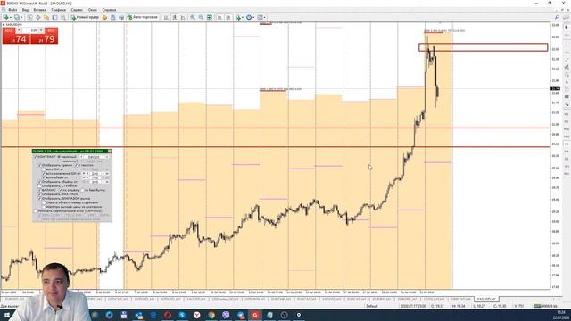Close the options levels indicator panel
The width and height of the screenshot is (571, 321).
pos(109,151)
